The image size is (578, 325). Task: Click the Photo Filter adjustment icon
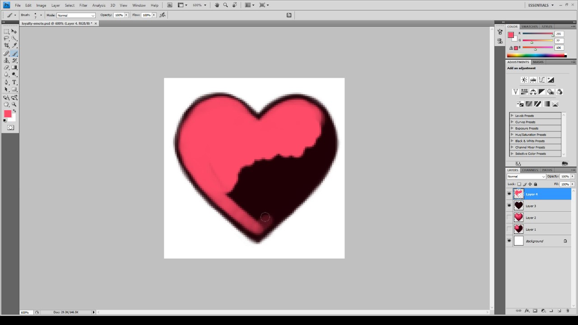coord(550,92)
